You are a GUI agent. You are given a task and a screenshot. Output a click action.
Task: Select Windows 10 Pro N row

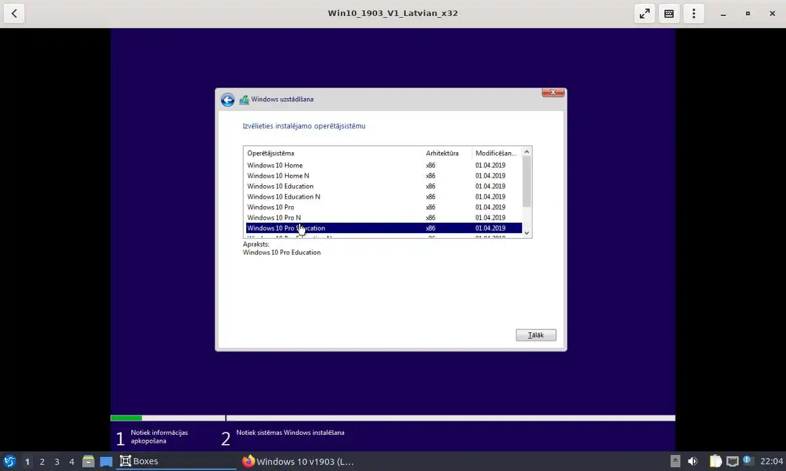click(384, 218)
